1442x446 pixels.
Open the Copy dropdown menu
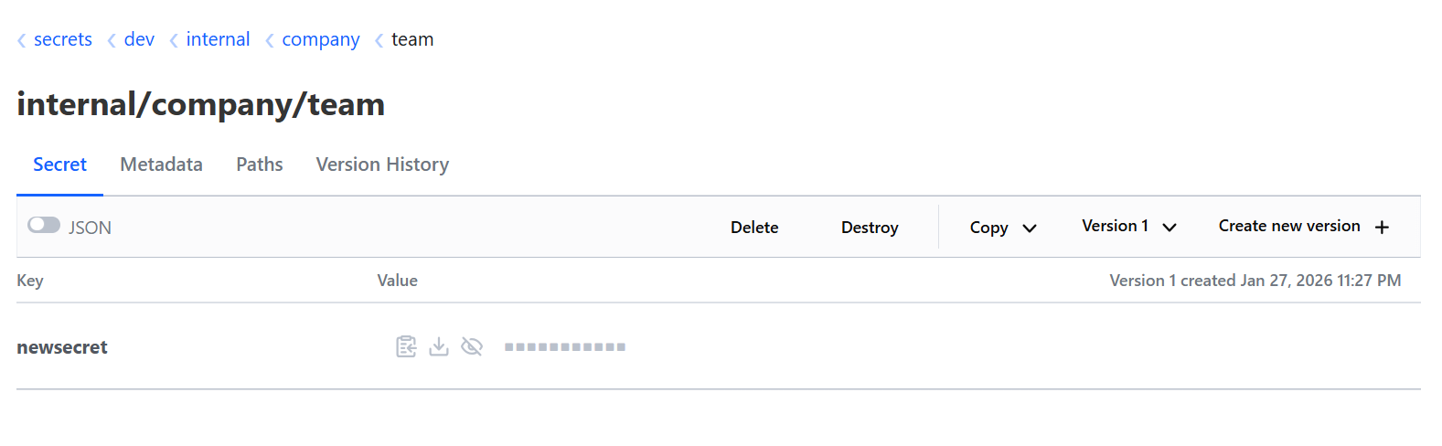click(1003, 228)
